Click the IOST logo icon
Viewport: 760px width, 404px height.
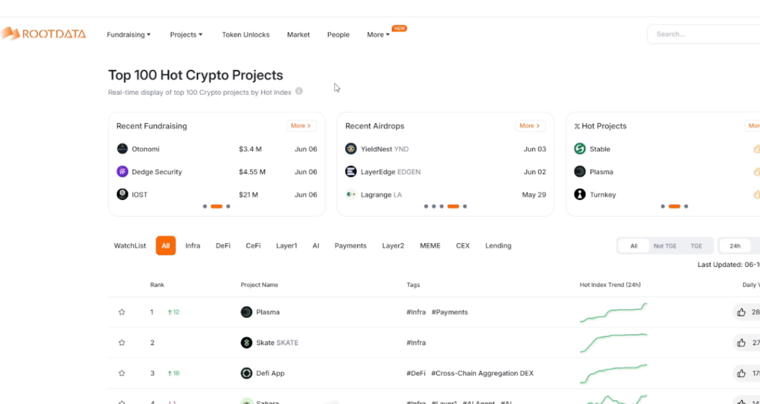[122, 194]
